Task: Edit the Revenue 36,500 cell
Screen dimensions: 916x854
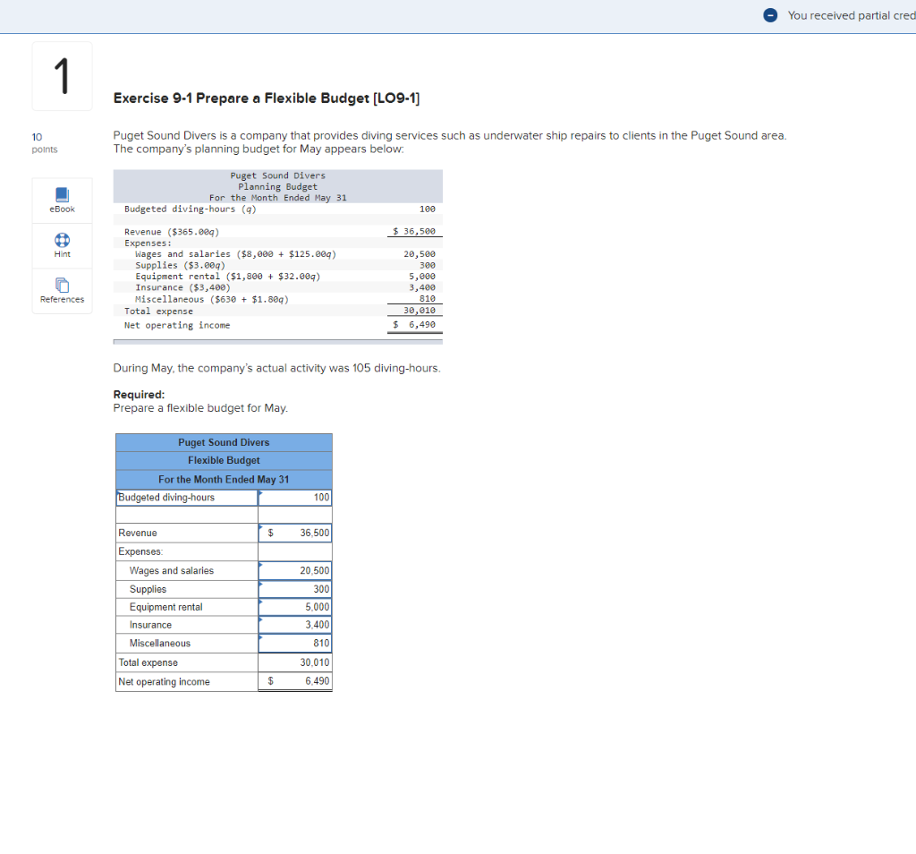Action: click(x=295, y=534)
